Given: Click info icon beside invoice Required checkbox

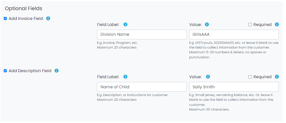Looking at the screenshot, I should (277, 24).
